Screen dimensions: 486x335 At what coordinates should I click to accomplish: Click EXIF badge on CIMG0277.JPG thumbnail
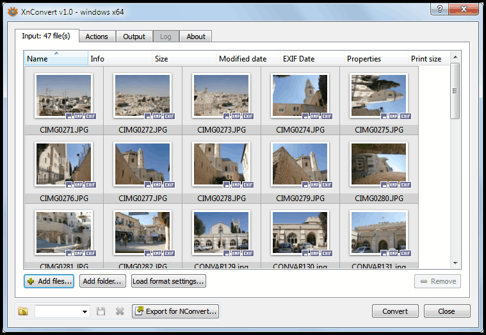[x=169, y=185]
